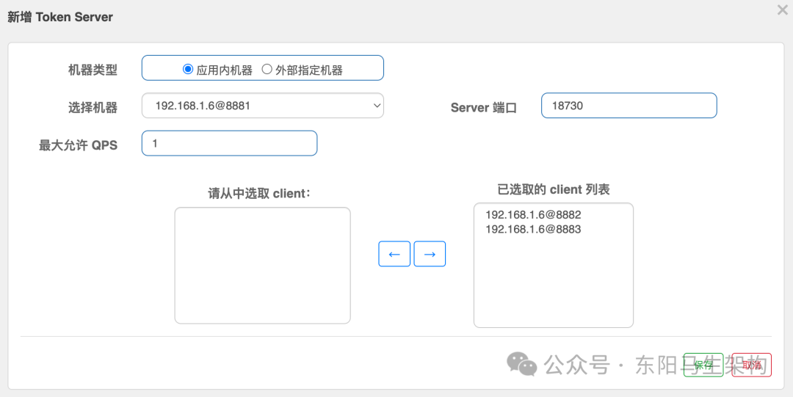Move client left with the ← button
Screen dimensions: 793x397
[394, 254]
